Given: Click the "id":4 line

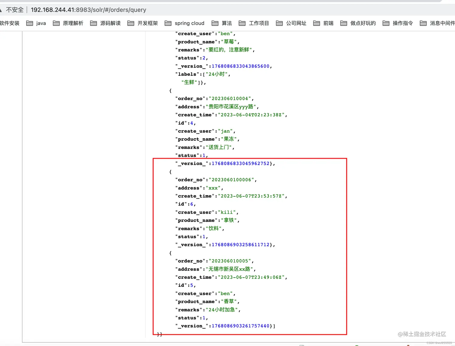Looking at the screenshot, I should [185, 123].
